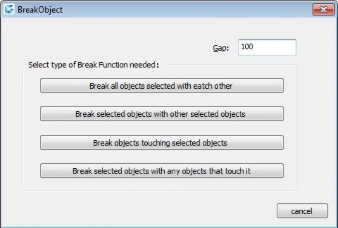Open system menu via title bar icon

[x=9, y=9]
